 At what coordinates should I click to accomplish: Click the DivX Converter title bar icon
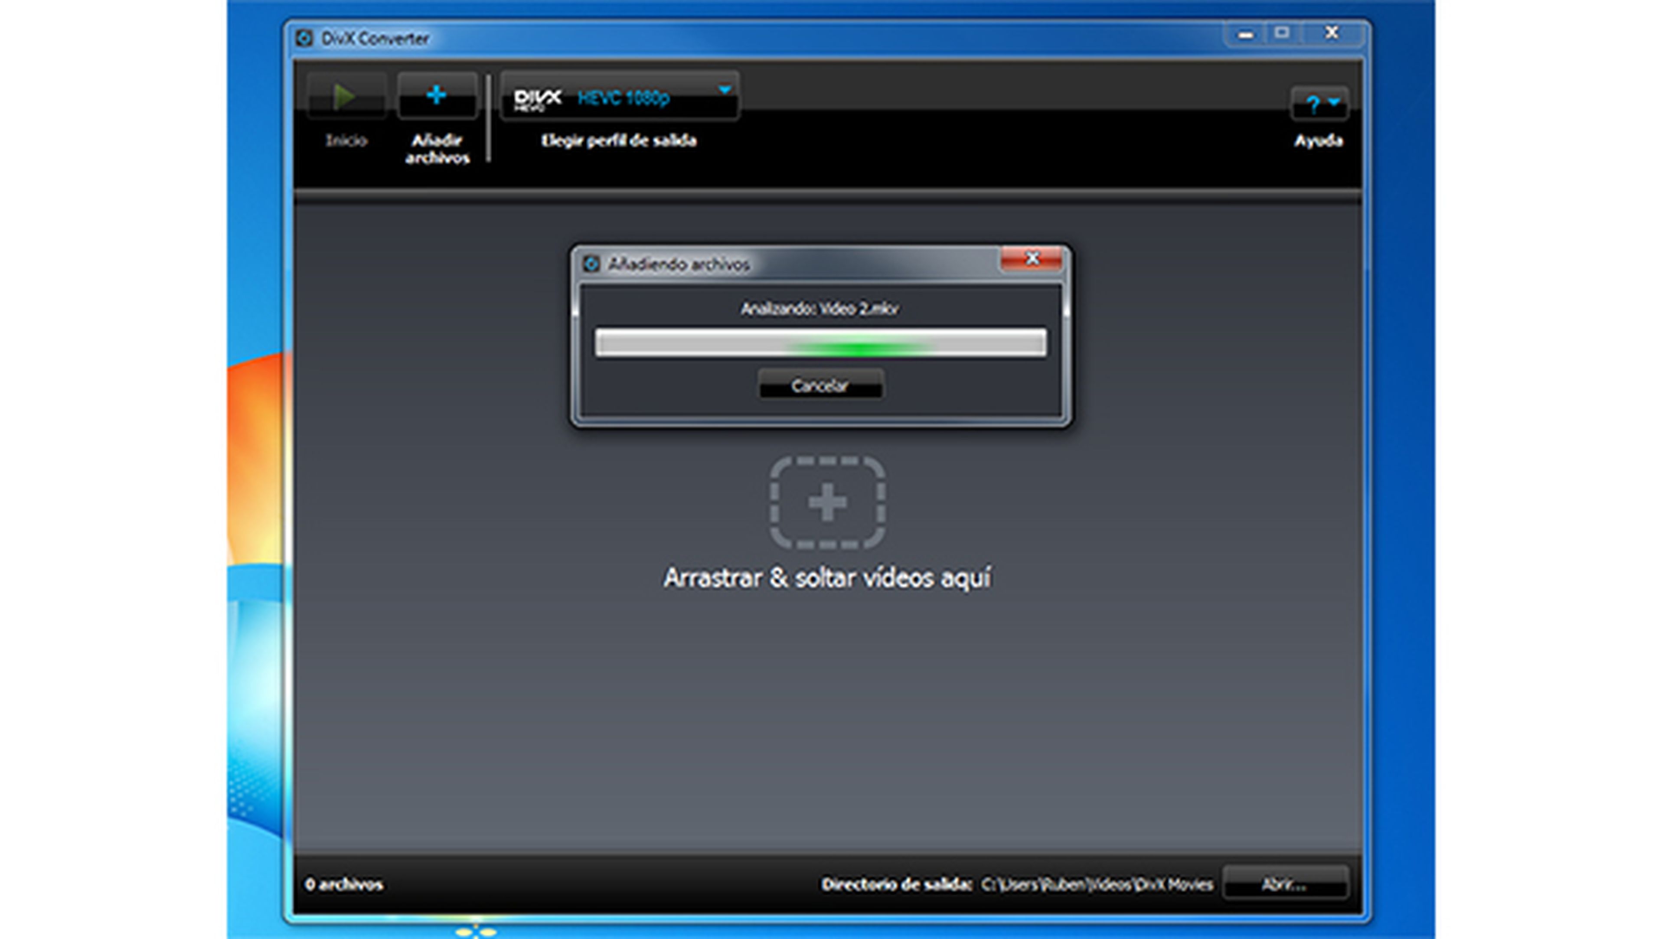(304, 38)
